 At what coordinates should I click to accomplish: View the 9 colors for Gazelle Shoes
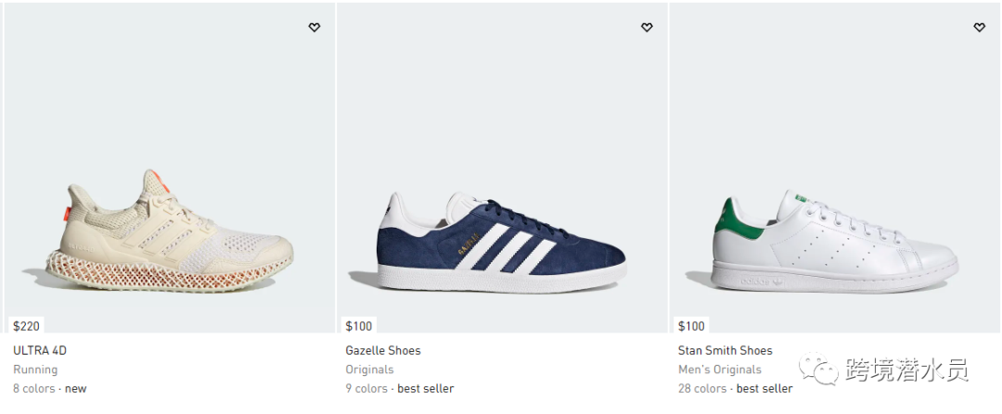click(366, 389)
